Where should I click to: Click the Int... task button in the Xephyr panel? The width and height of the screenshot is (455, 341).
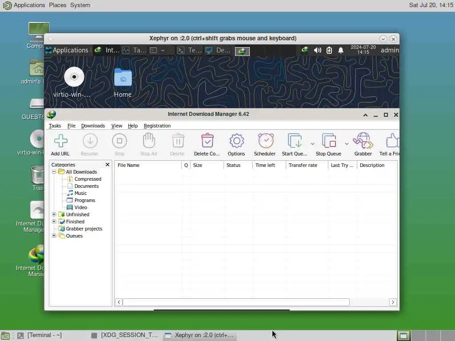107,50
